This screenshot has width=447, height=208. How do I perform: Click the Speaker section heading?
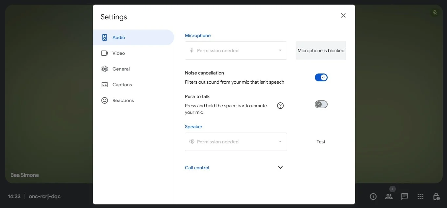193,127
